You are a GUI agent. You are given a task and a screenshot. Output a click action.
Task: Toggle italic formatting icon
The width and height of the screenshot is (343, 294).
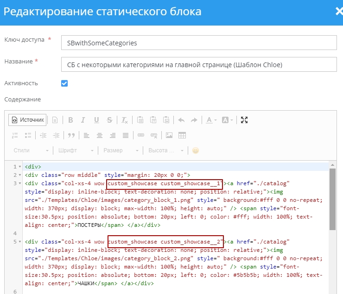click(x=83, y=120)
